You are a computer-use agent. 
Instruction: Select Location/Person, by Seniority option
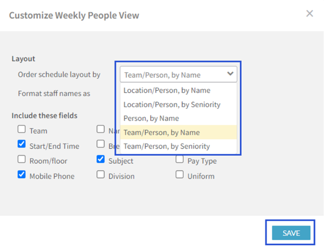pos(179,104)
